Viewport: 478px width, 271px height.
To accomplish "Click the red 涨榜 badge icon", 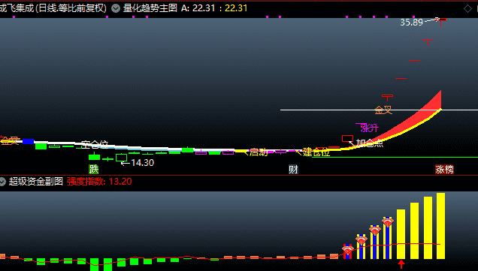I will (x=444, y=170).
